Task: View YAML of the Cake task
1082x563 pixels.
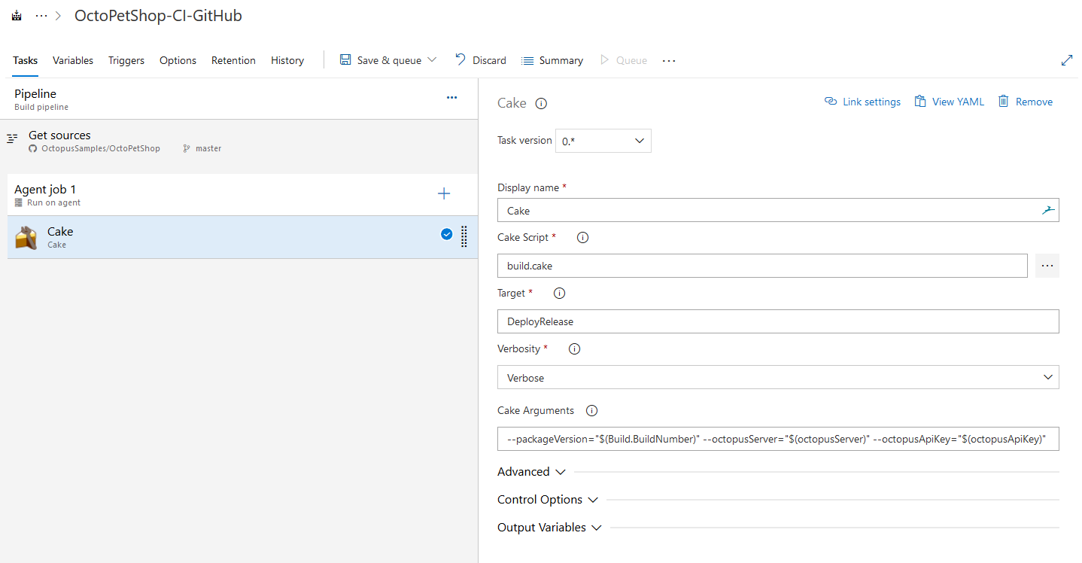Action: click(x=949, y=101)
